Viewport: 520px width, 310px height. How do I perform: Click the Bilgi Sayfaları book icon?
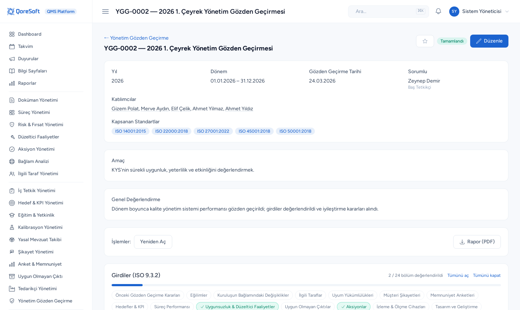[x=12, y=71]
